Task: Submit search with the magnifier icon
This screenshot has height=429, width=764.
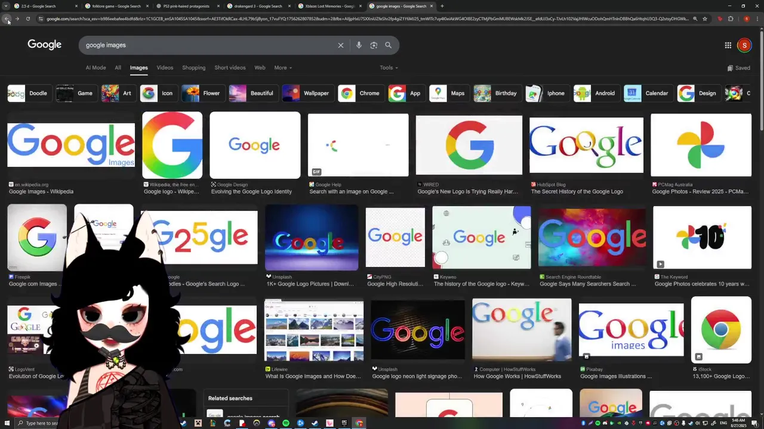Action: click(x=388, y=45)
